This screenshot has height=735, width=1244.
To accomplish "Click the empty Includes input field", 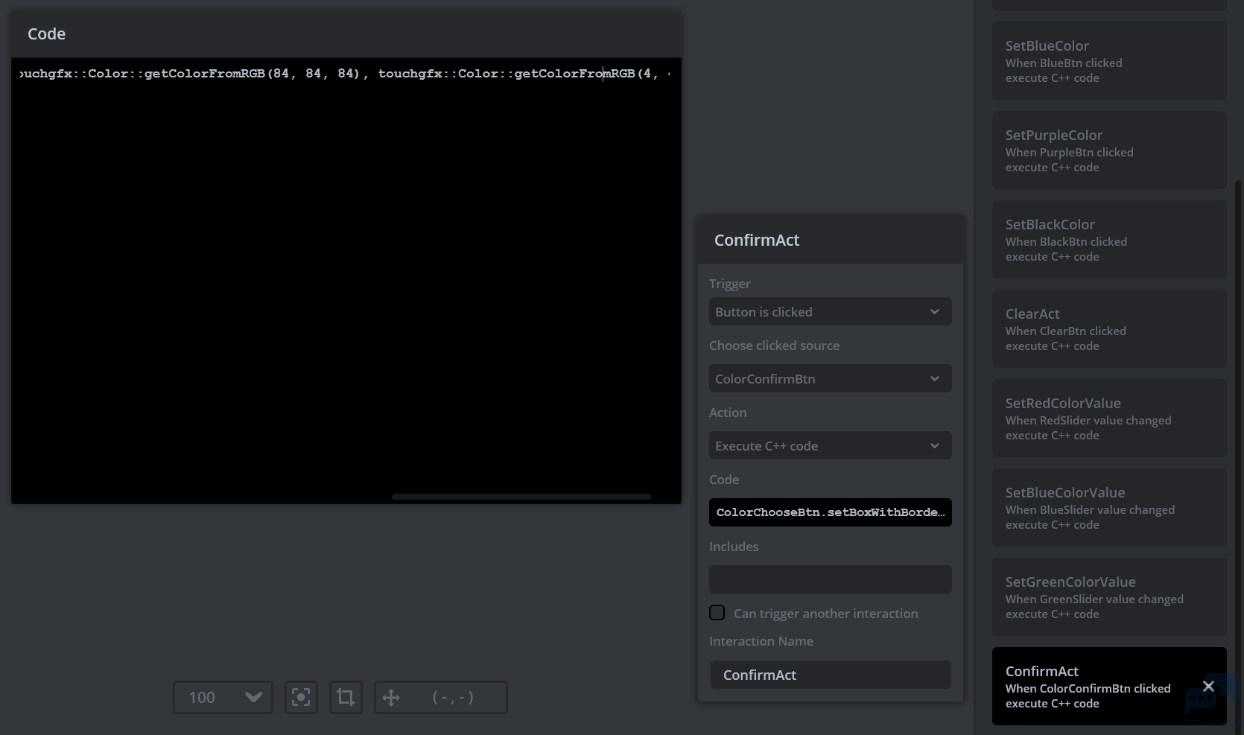I will pyautogui.click(x=830, y=579).
